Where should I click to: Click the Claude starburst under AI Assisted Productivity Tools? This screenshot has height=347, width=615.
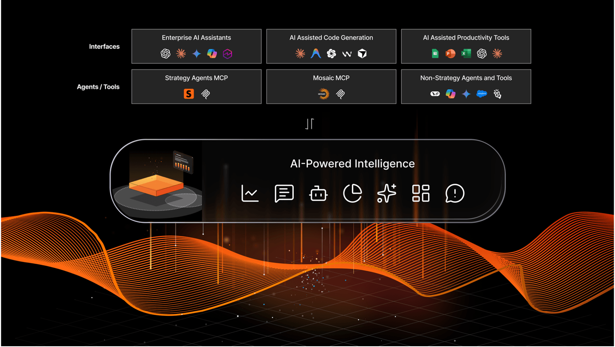click(497, 53)
